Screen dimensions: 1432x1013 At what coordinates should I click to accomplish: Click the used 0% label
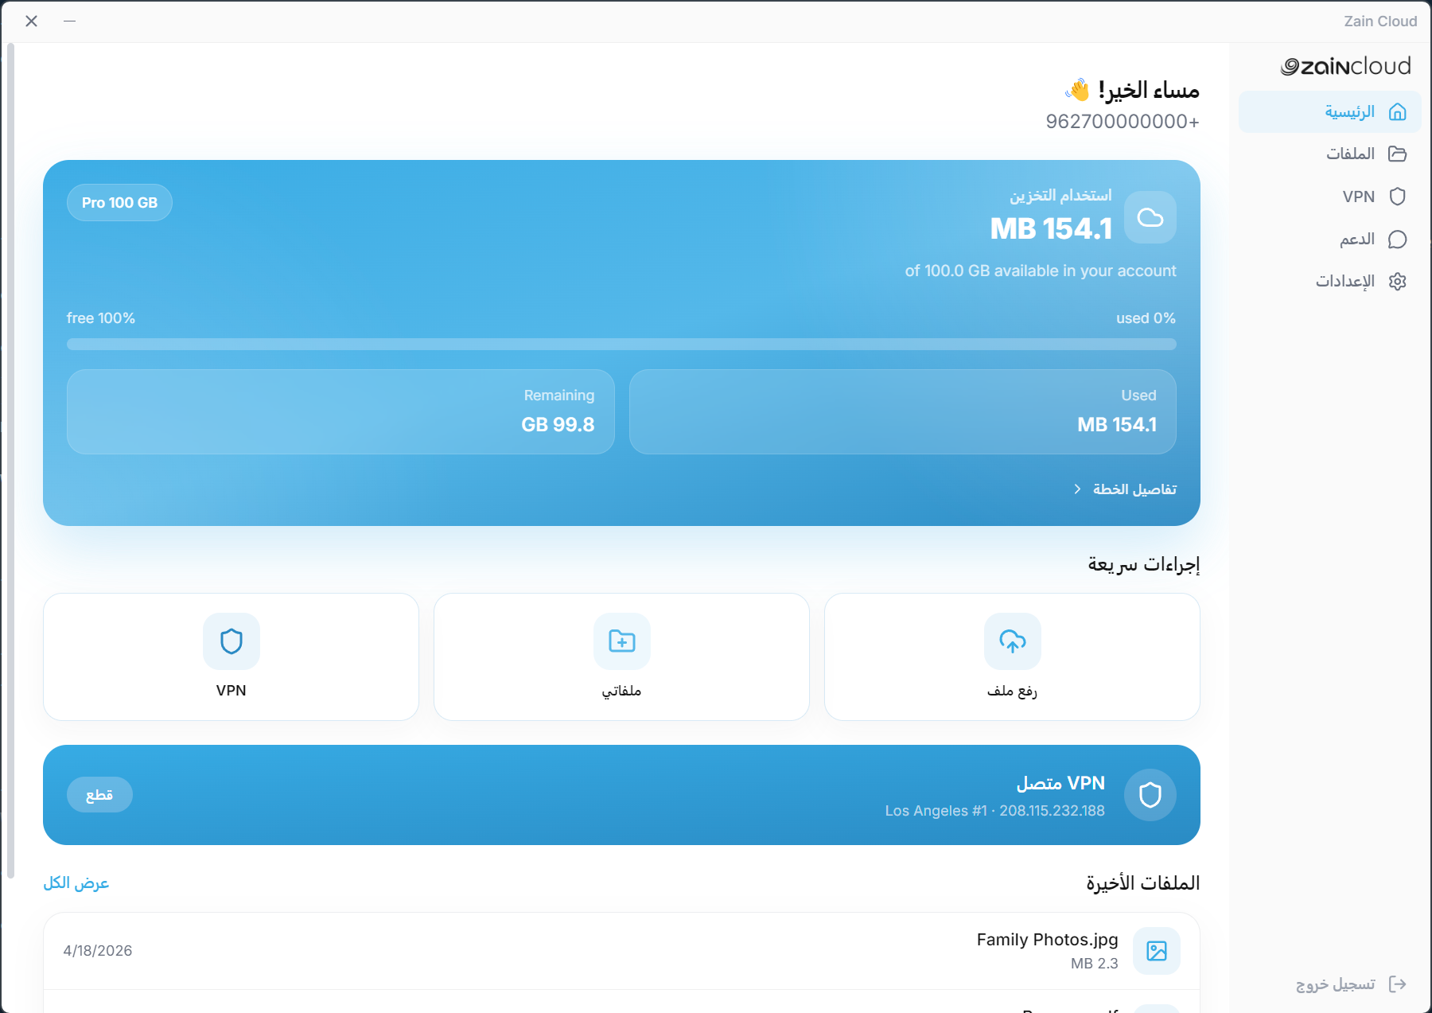[1146, 318]
